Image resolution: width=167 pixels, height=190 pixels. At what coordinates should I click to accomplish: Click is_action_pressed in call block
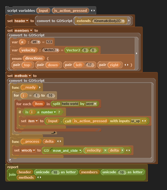coord(90,121)
